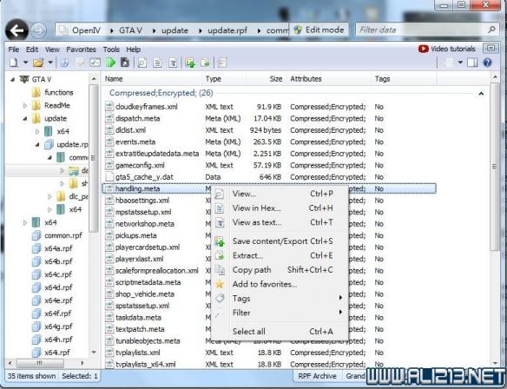The width and height of the screenshot is (507, 389).
Task: Choose Copy path in context menu
Action: click(252, 270)
